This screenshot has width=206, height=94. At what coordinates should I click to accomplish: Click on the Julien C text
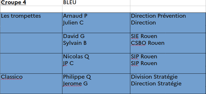[73, 23]
